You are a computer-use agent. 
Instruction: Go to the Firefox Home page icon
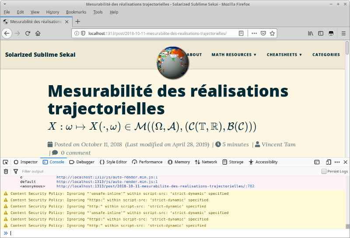(x=38, y=33)
